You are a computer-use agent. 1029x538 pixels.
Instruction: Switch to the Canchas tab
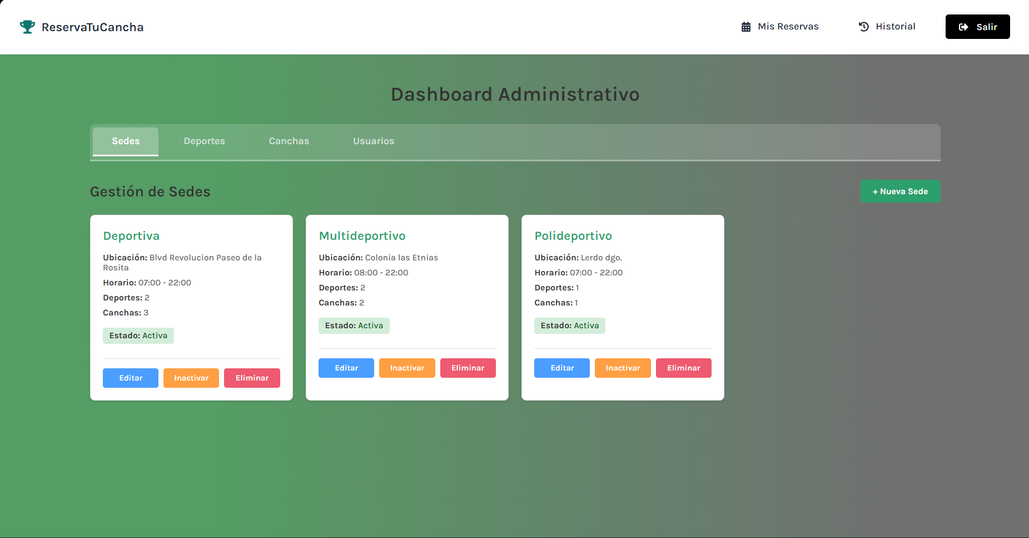pos(289,141)
